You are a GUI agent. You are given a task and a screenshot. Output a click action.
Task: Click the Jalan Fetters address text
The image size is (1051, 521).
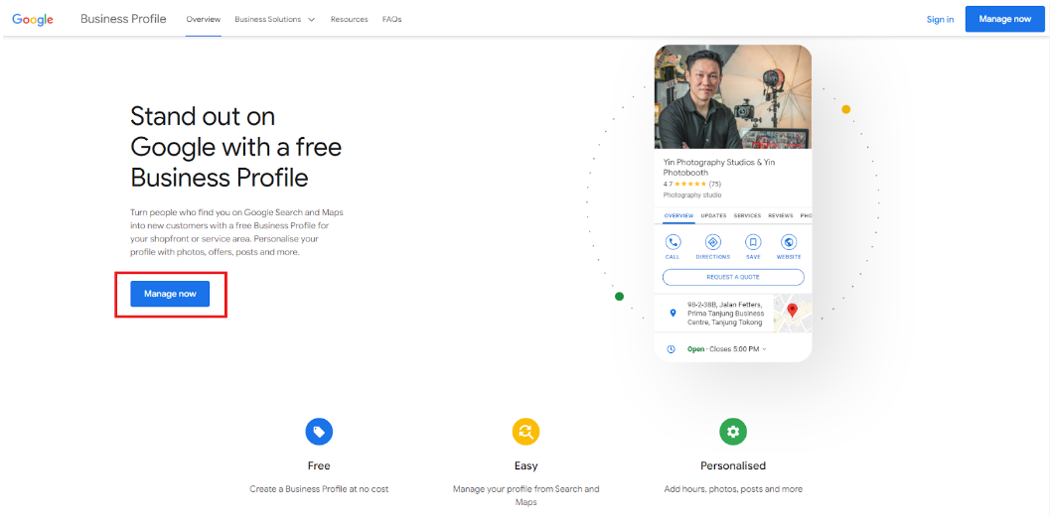coord(725,314)
